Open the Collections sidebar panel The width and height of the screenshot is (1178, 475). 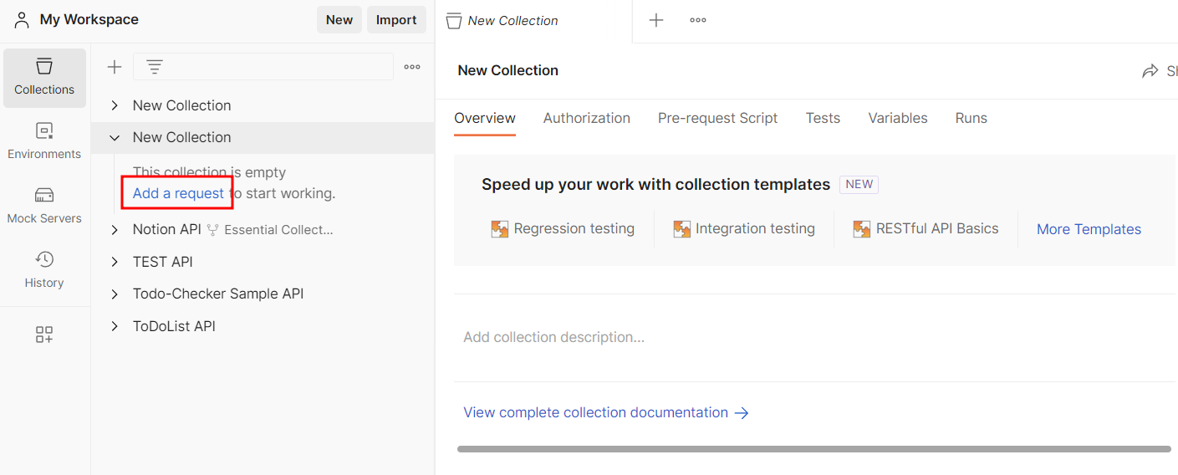tap(44, 77)
